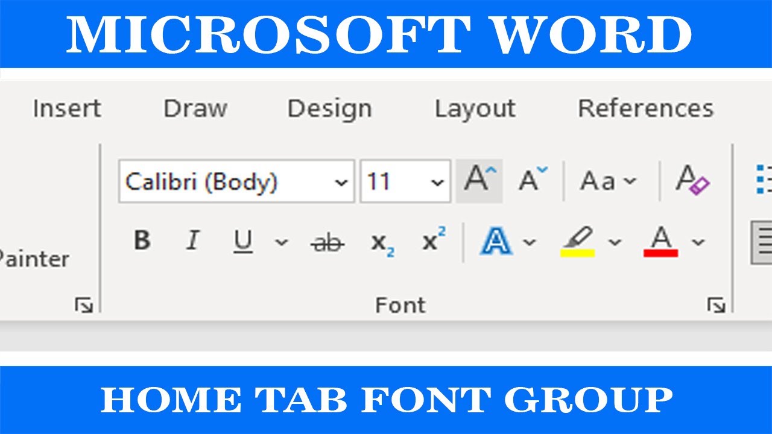
Task: Expand the font size dropdown arrow
Action: pyautogui.click(x=438, y=182)
